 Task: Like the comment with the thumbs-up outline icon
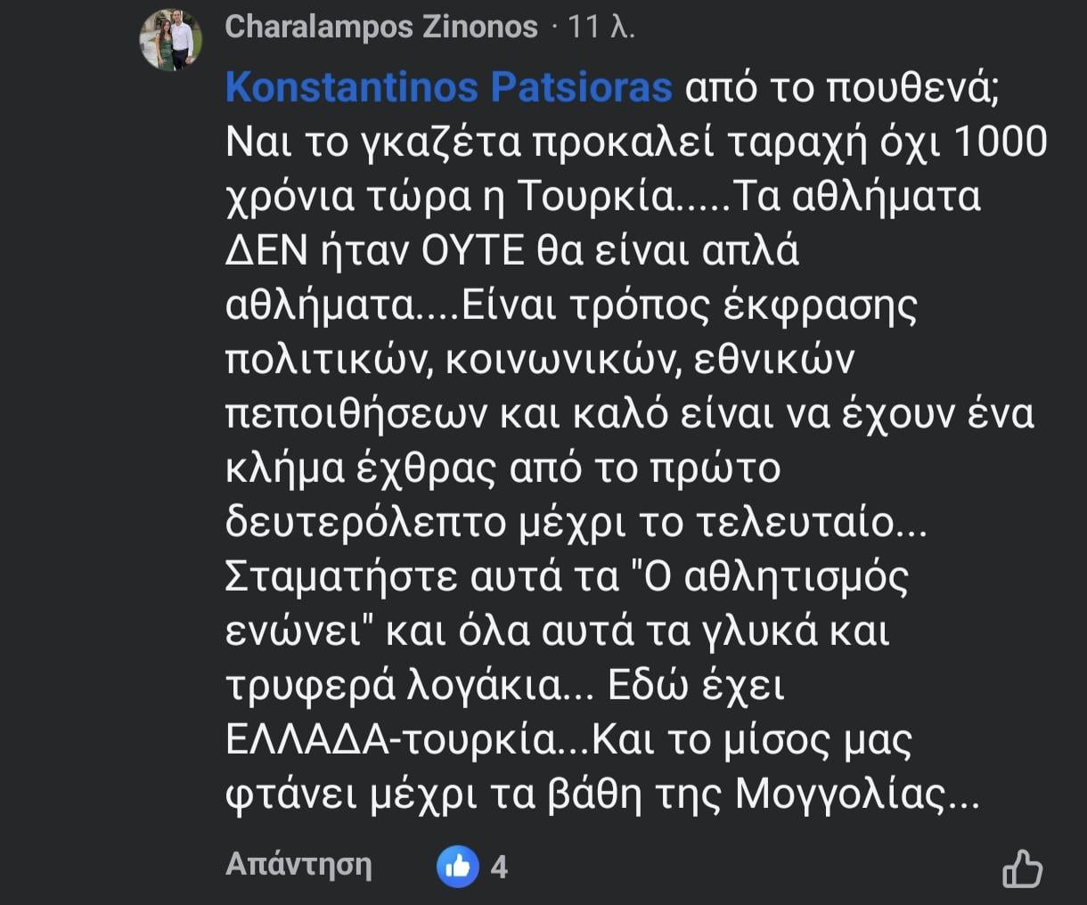click(x=1022, y=868)
